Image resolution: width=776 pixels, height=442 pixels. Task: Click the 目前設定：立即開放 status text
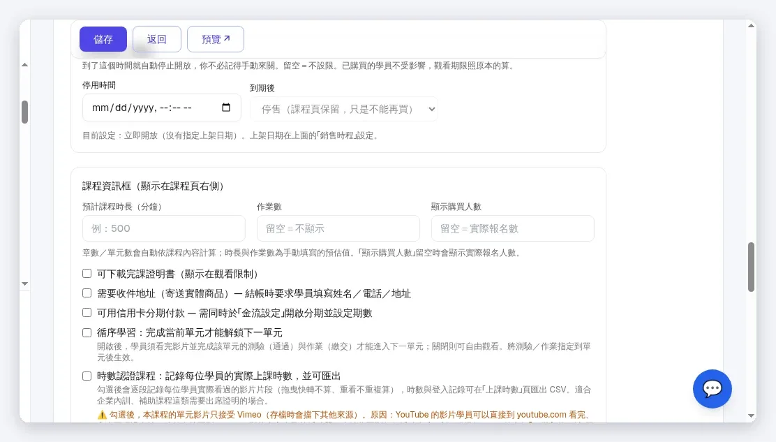pos(232,135)
